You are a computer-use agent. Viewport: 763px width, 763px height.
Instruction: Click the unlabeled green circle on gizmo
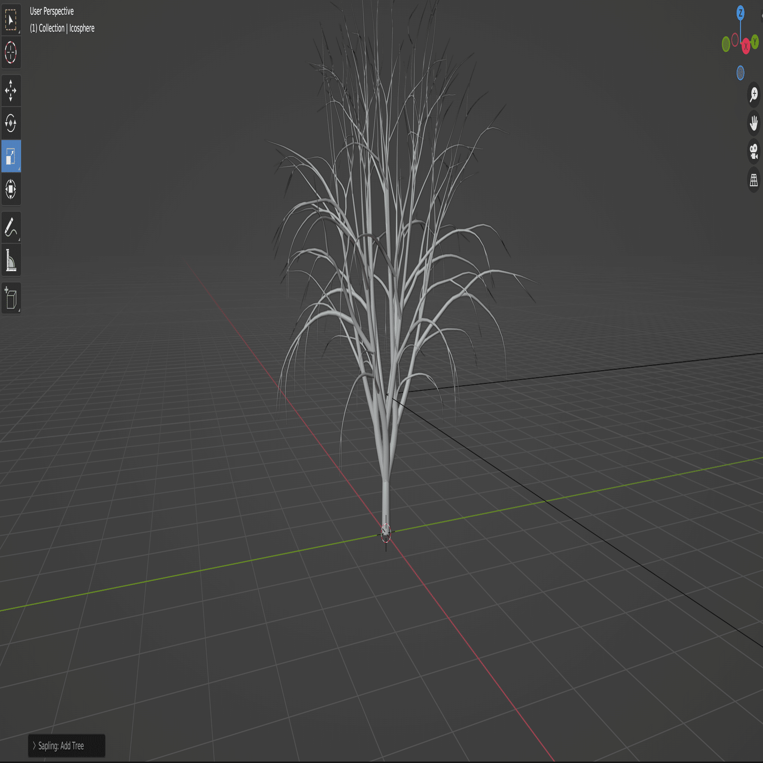tap(726, 44)
